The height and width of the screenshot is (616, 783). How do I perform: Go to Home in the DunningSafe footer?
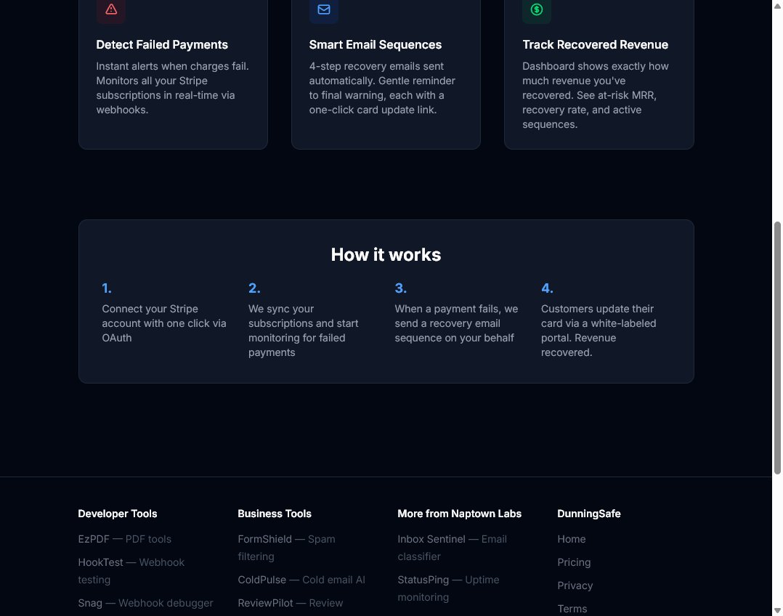point(572,539)
